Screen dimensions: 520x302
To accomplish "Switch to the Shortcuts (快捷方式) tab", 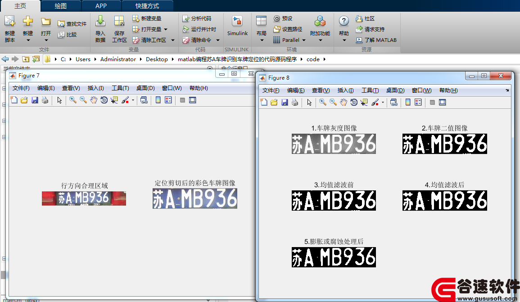I will point(147,6).
